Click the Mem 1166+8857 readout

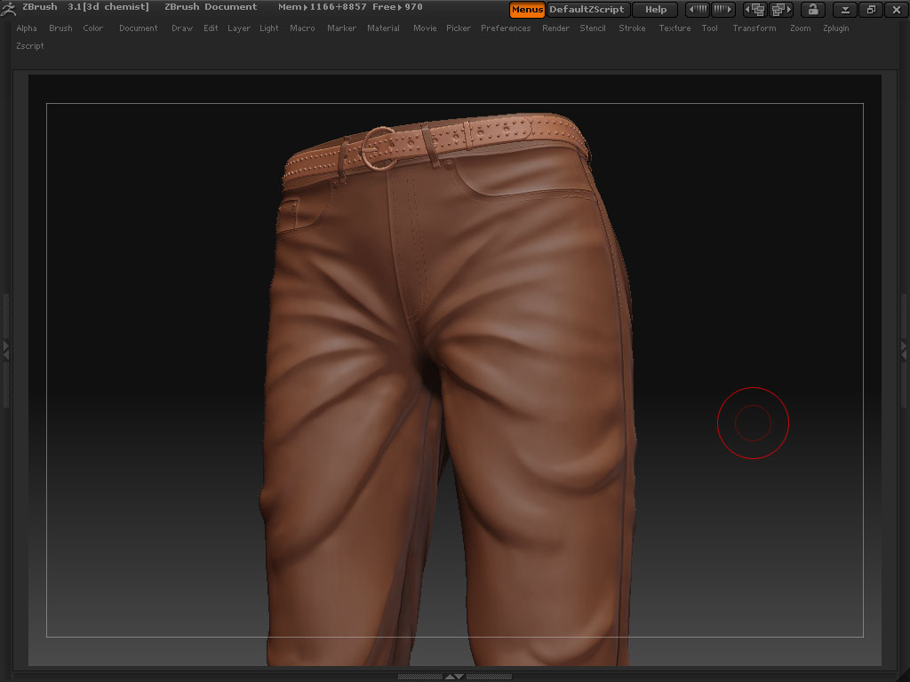pos(322,7)
